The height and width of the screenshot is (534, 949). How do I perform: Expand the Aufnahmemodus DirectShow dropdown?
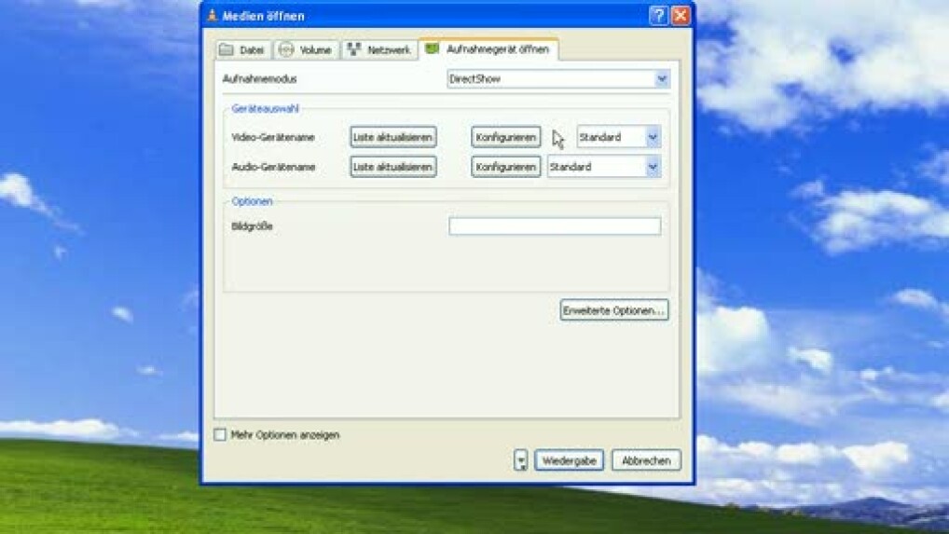pyautogui.click(x=662, y=79)
